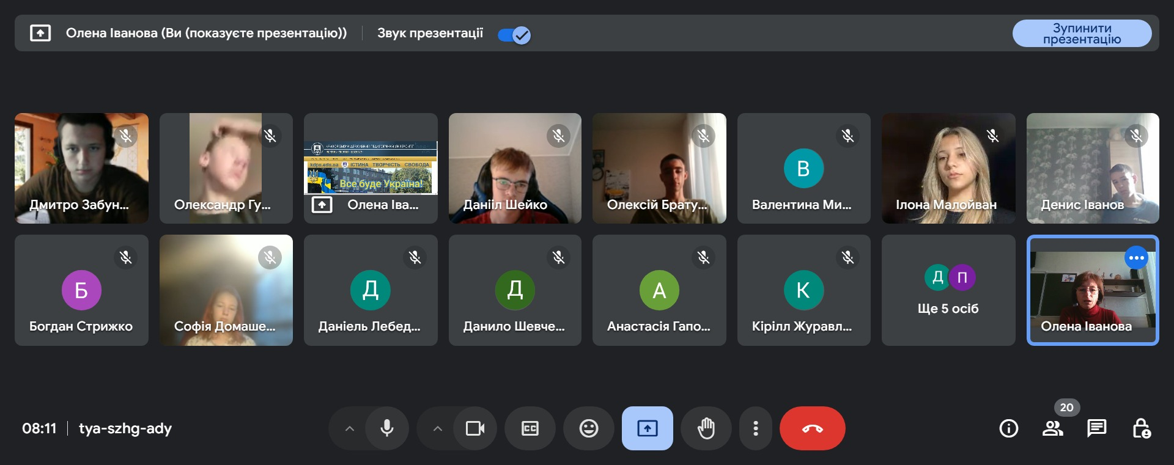This screenshot has width=1174, height=465.
Task: Expand video settings chevron beside camera
Action: coord(437,429)
